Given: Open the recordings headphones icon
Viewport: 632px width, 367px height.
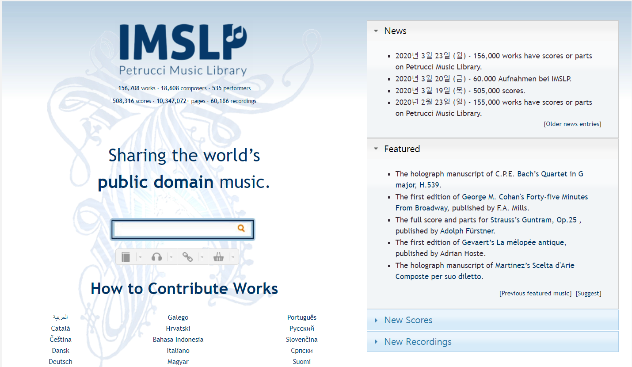Looking at the screenshot, I should (x=156, y=257).
